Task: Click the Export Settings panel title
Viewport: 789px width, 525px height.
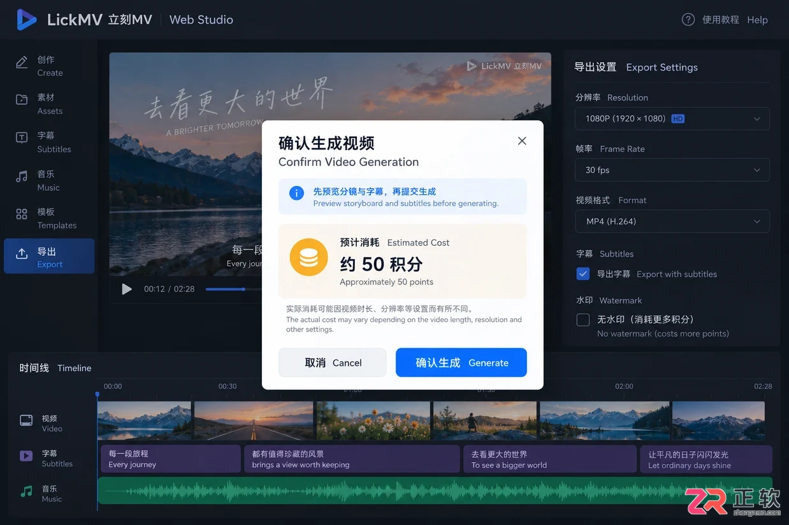Action: 636,67
